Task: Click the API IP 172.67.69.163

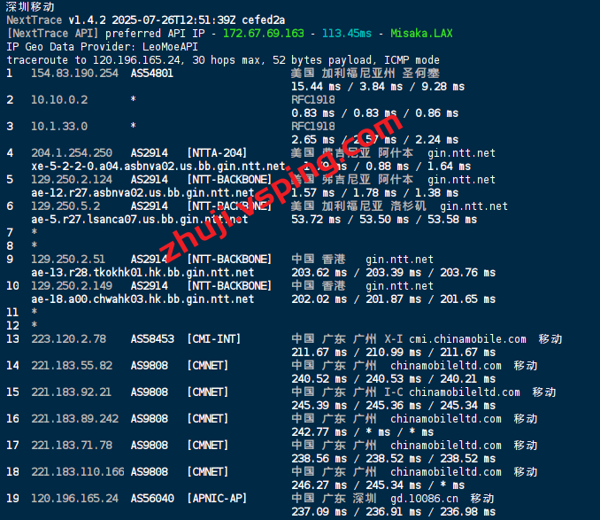Action: [x=263, y=34]
